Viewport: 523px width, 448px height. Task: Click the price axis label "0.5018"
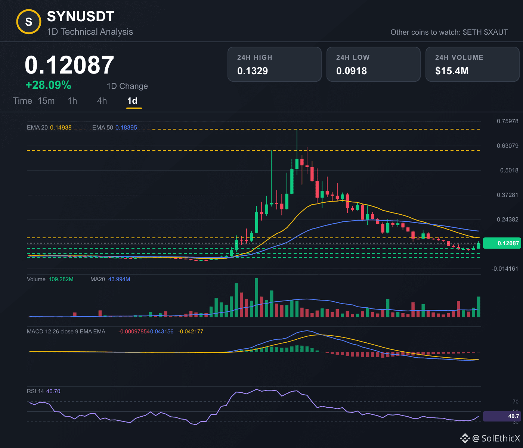pyautogui.click(x=510, y=170)
